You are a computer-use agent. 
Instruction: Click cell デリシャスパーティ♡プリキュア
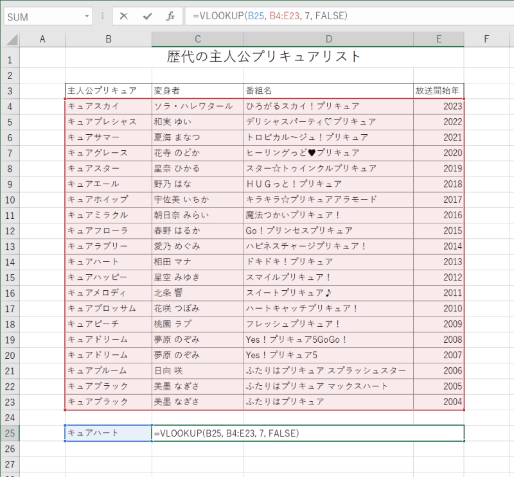click(328, 122)
